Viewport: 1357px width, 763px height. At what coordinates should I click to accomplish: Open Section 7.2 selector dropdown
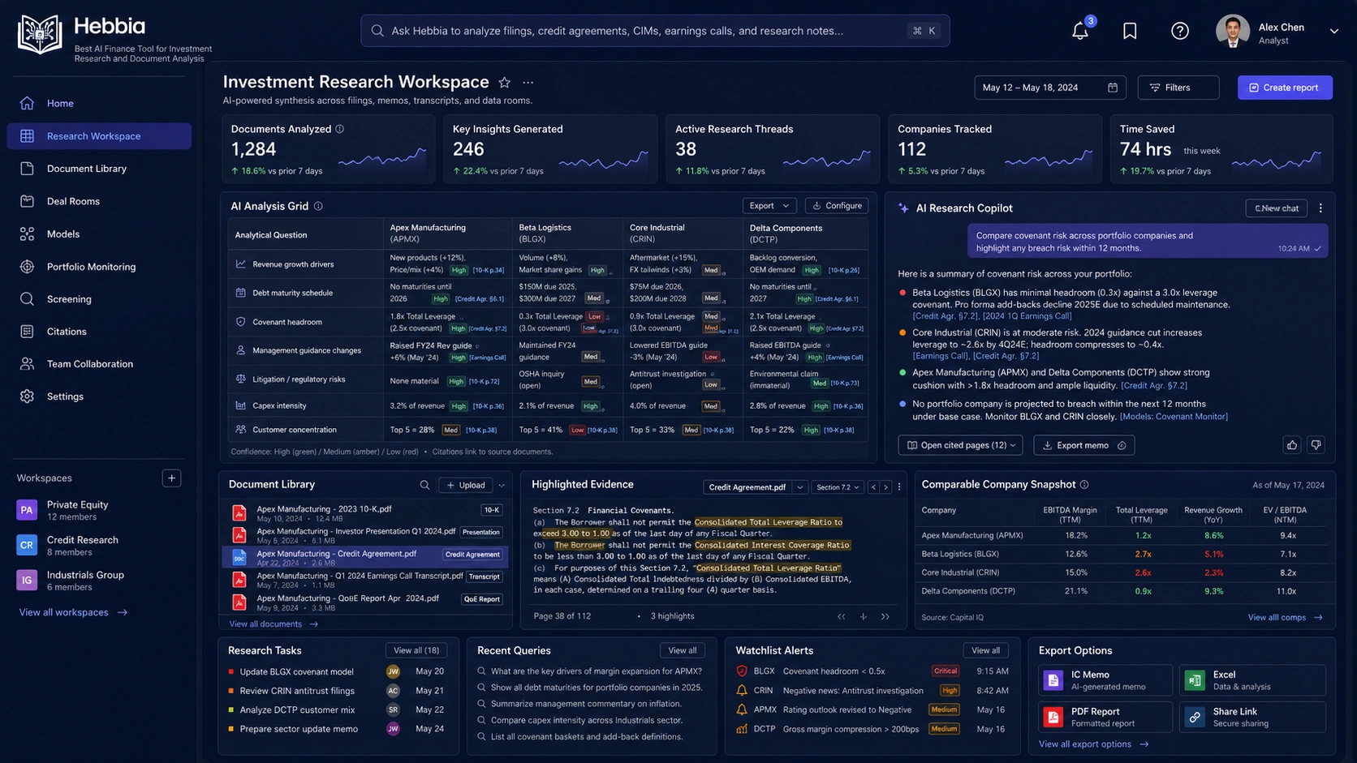coord(838,487)
